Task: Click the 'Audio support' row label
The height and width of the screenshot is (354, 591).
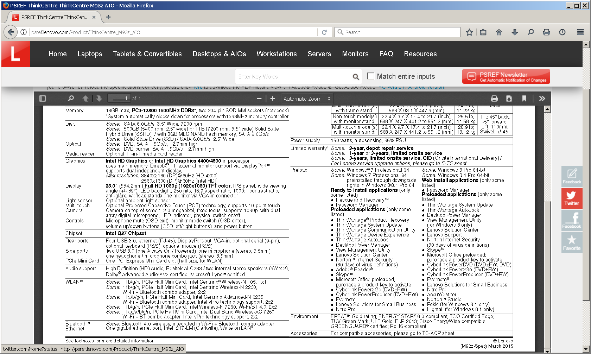Action: pyautogui.click(x=81, y=268)
